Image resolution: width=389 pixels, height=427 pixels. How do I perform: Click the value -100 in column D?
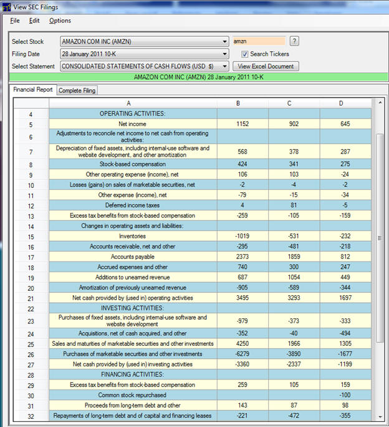345,395
